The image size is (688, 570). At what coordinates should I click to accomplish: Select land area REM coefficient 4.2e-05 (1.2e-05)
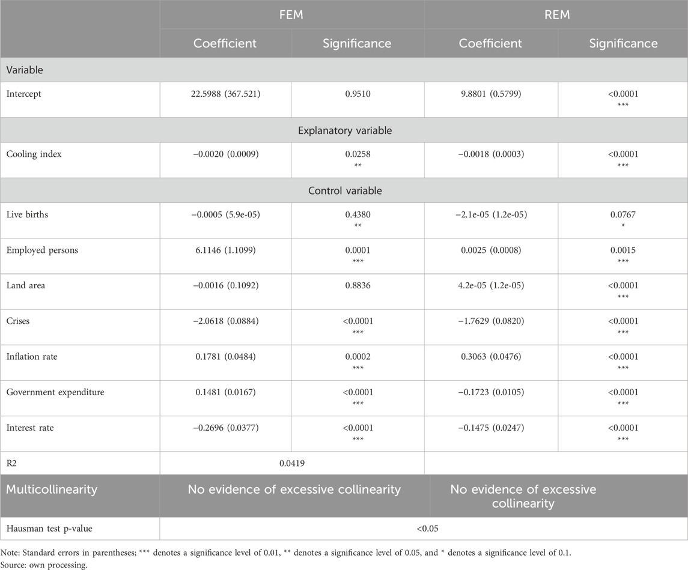click(x=491, y=285)
